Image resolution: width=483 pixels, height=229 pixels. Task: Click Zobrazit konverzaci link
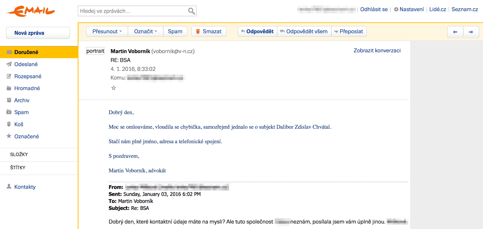[377, 50]
